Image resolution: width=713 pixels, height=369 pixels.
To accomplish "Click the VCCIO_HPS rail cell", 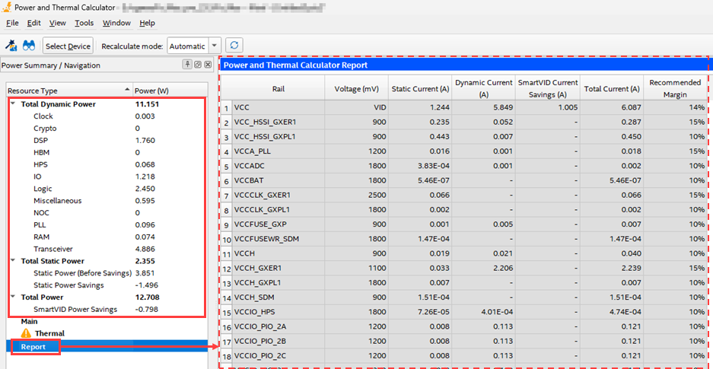I will [279, 311].
